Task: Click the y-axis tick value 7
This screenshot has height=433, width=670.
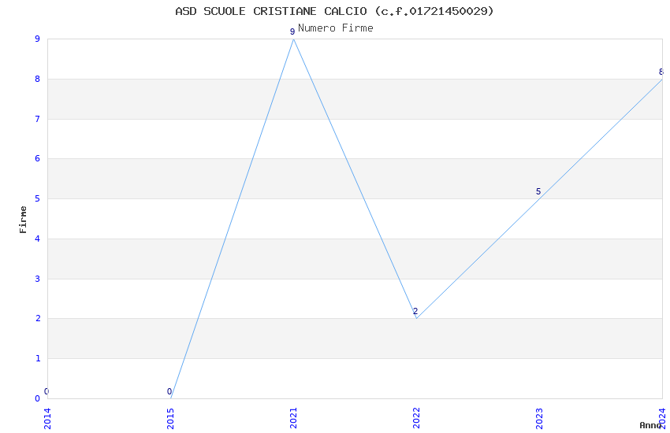Action: pos(38,119)
